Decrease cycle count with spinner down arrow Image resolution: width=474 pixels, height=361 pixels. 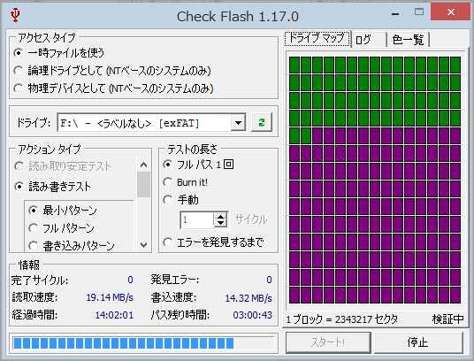pyautogui.click(x=220, y=223)
